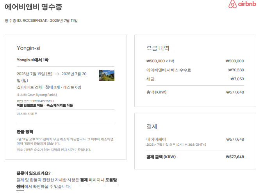Click the 에어비앤비 영수증 heading

click(34, 7)
